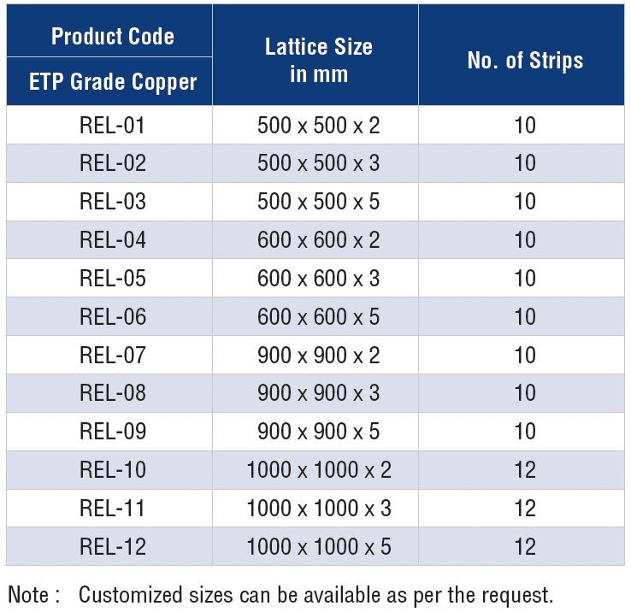Click the REL-06 product code
The width and height of the screenshot is (631, 612).
[x=112, y=317]
